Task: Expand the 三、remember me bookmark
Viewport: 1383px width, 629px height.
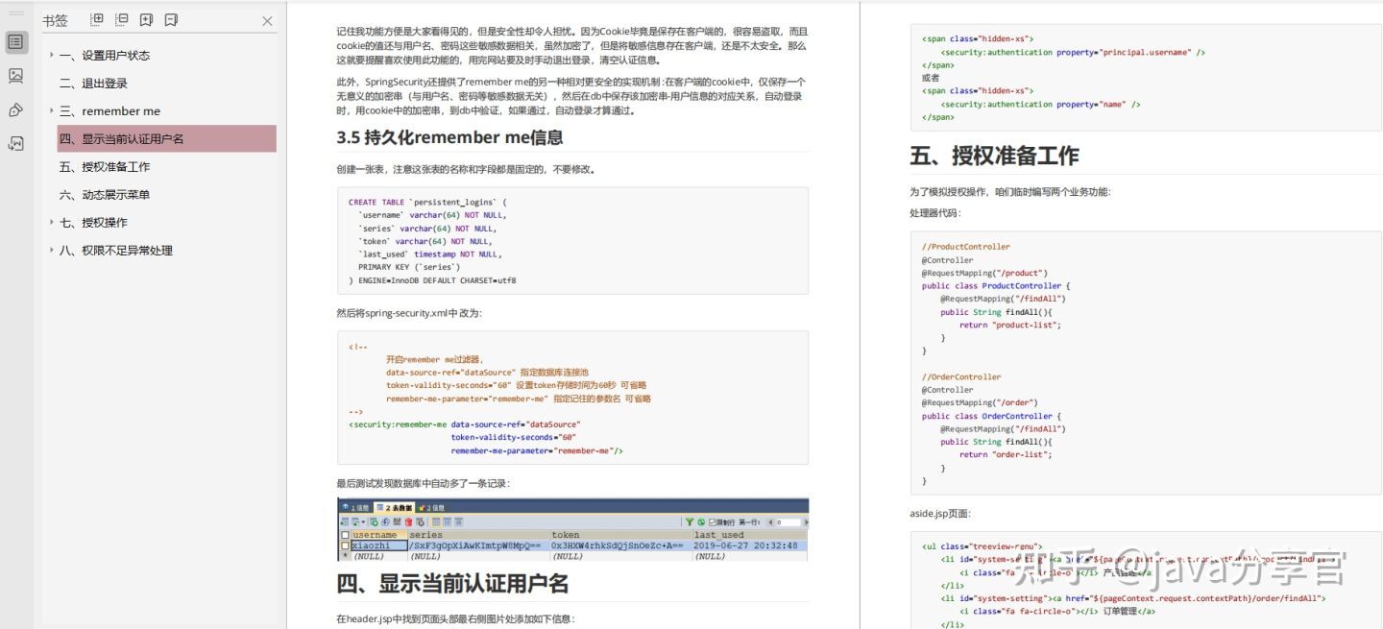Action: pos(52,110)
